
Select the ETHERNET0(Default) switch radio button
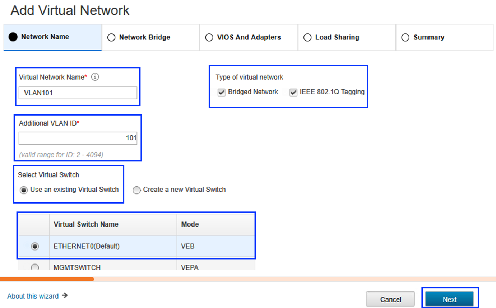pos(35,247)
